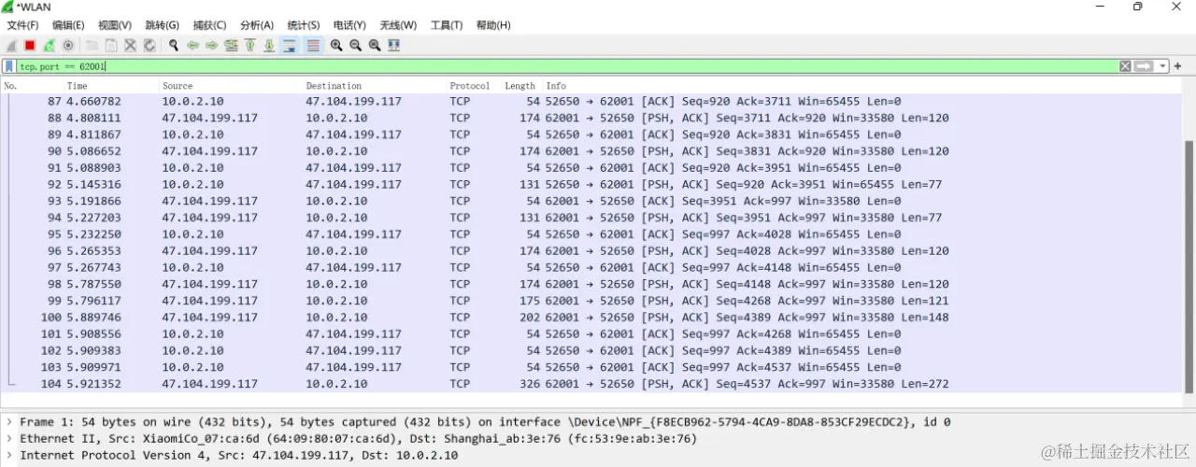
Task: Zoom in on packet text
Action: 336,45
